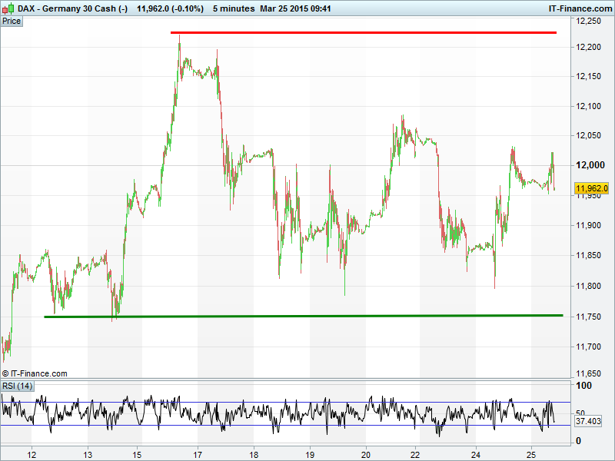Click the Mar 25 2015 09:41 timestamp
Viewport: 615px width, 461px height.
295,8
